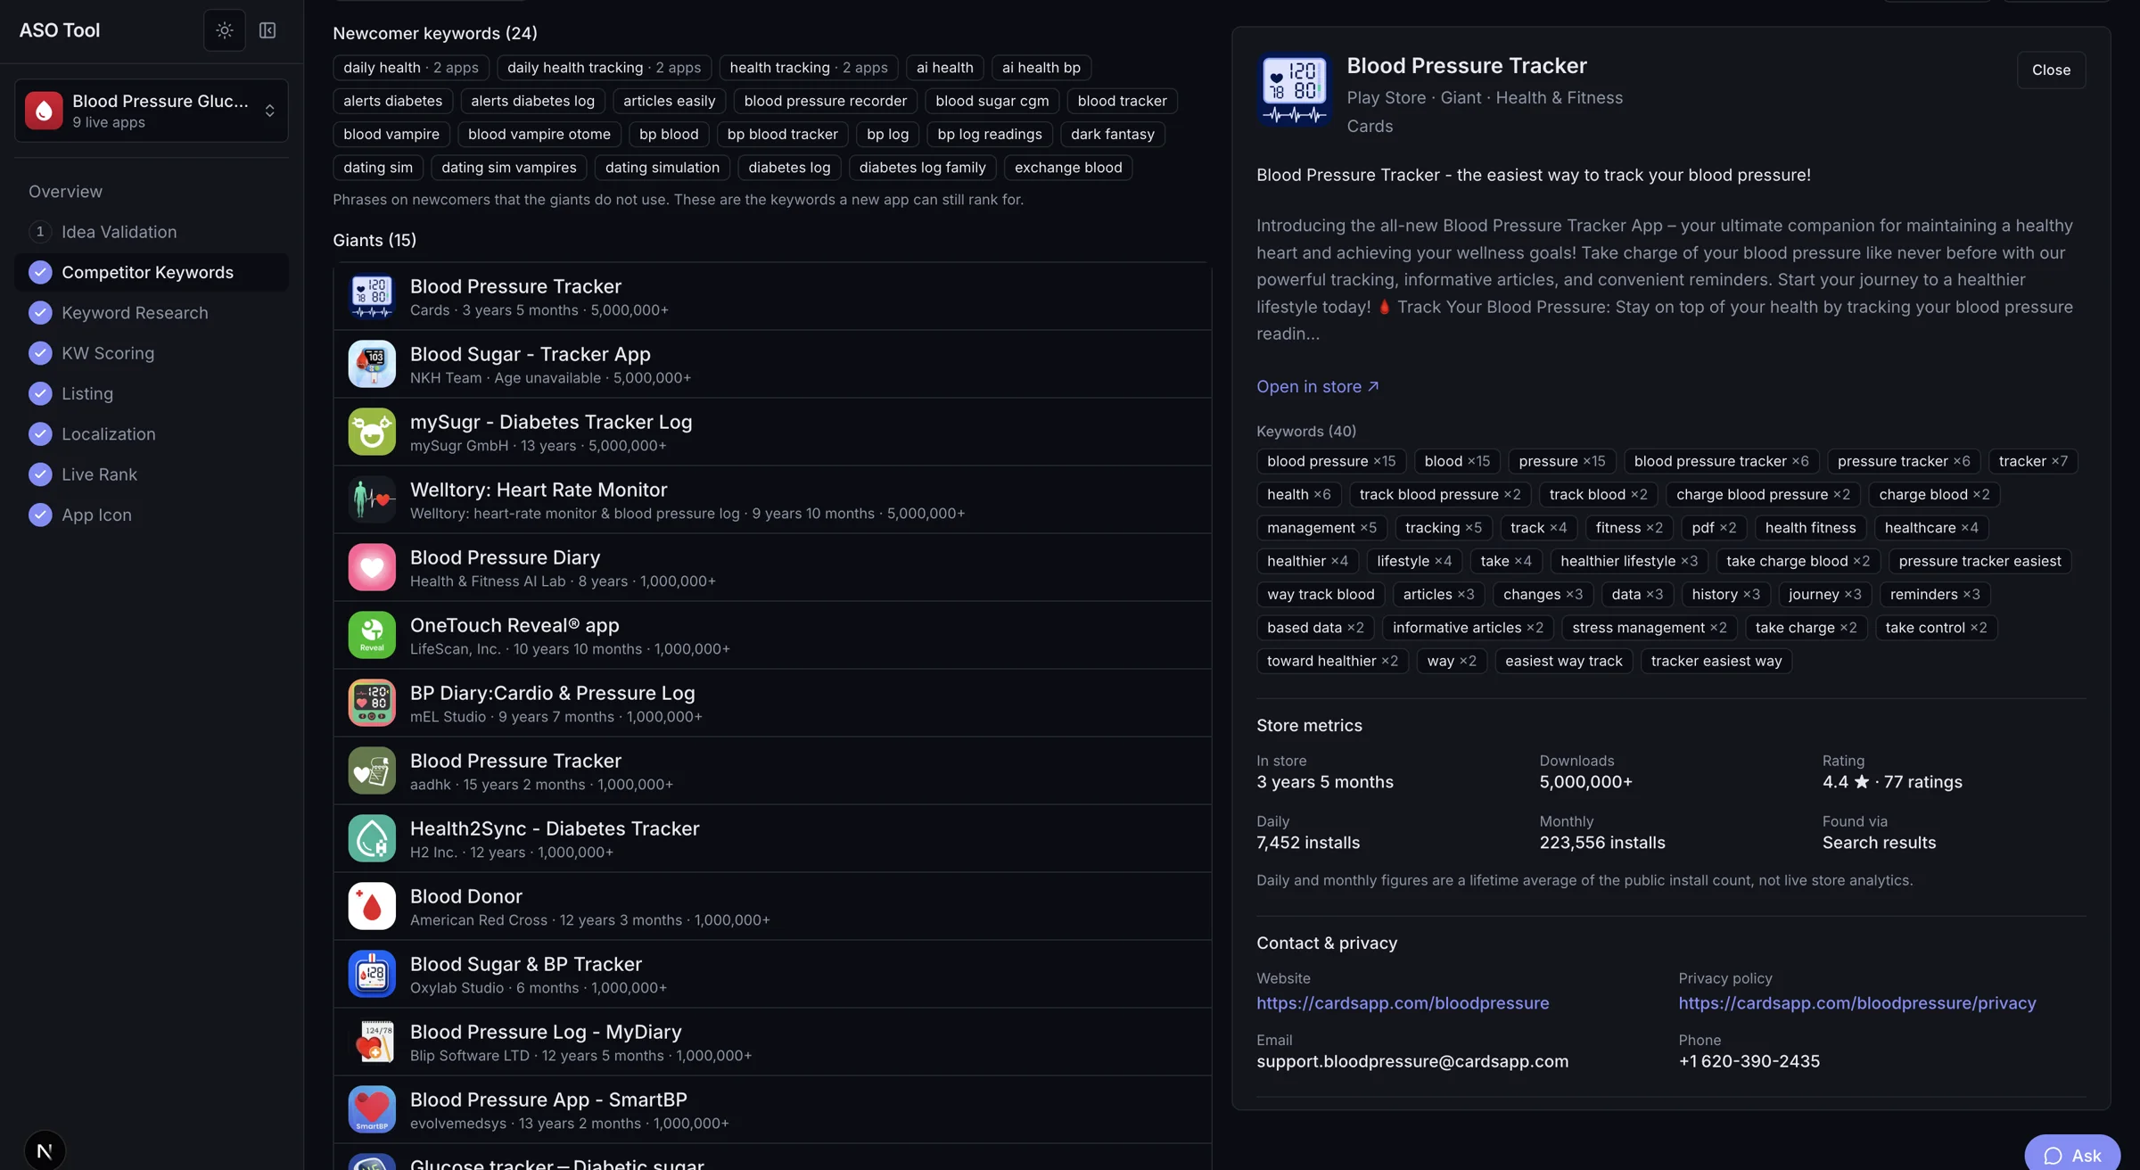
Task: Open Blood Sugar - Tracker App icon
Action: pyautogui.click(x=372, y=365)
